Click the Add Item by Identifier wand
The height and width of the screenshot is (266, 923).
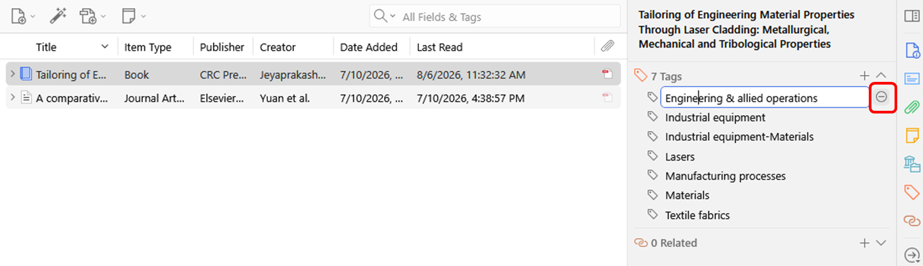tap(58, 16)
